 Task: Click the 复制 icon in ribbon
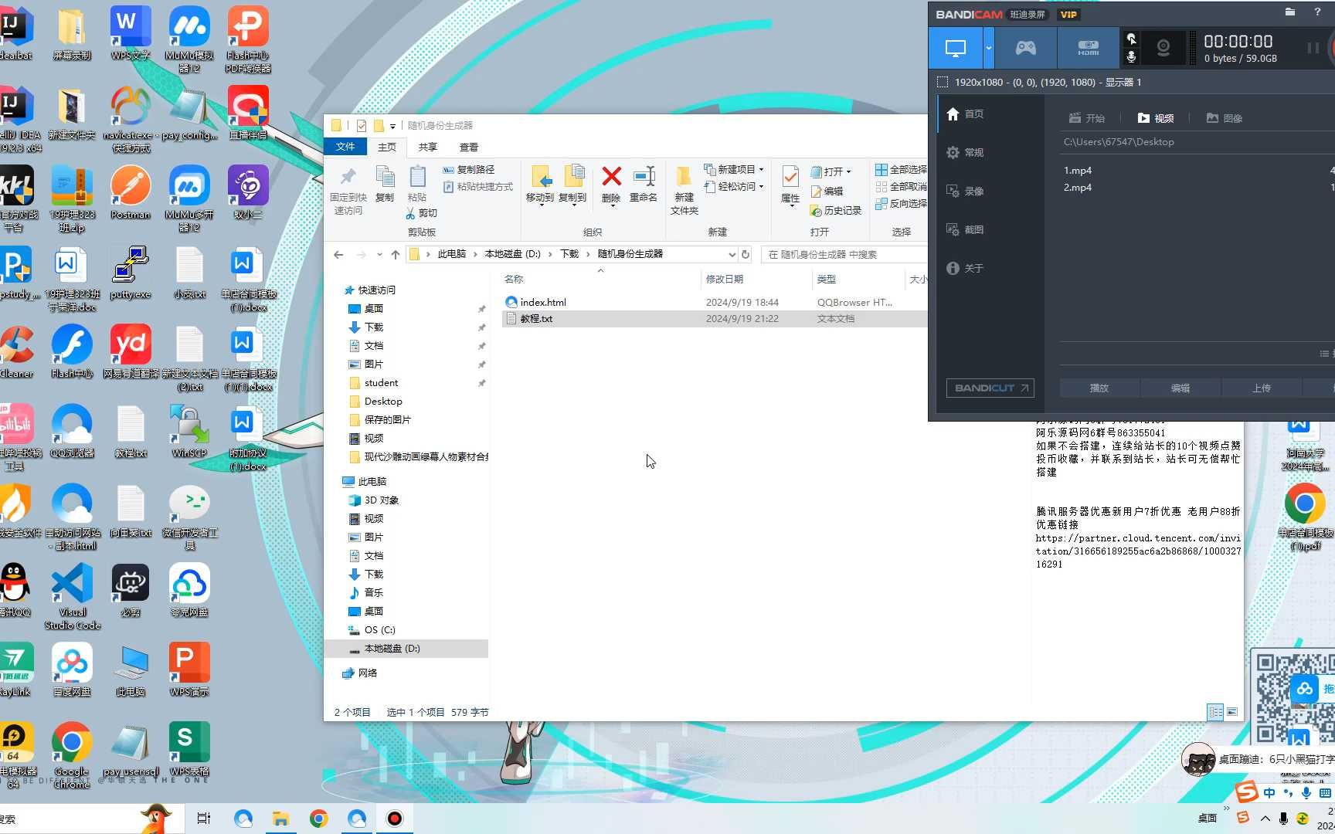[385, 176]
